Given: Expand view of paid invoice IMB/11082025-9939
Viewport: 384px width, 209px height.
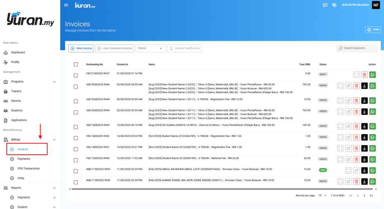Looking at the screenshot, I should click(349, 171).
